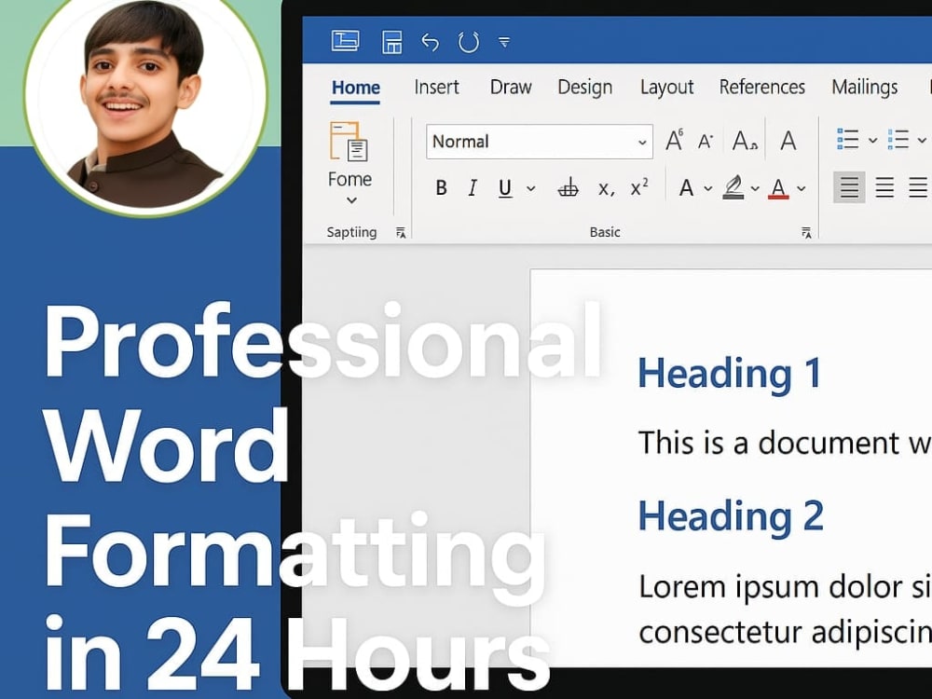Click the numbered list icon
This screenshot has height=699, width=932.
(898, 140)
